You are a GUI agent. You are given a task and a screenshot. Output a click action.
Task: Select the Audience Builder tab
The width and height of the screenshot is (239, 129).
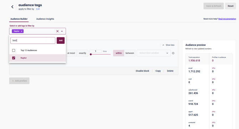(x=19, y=19)
